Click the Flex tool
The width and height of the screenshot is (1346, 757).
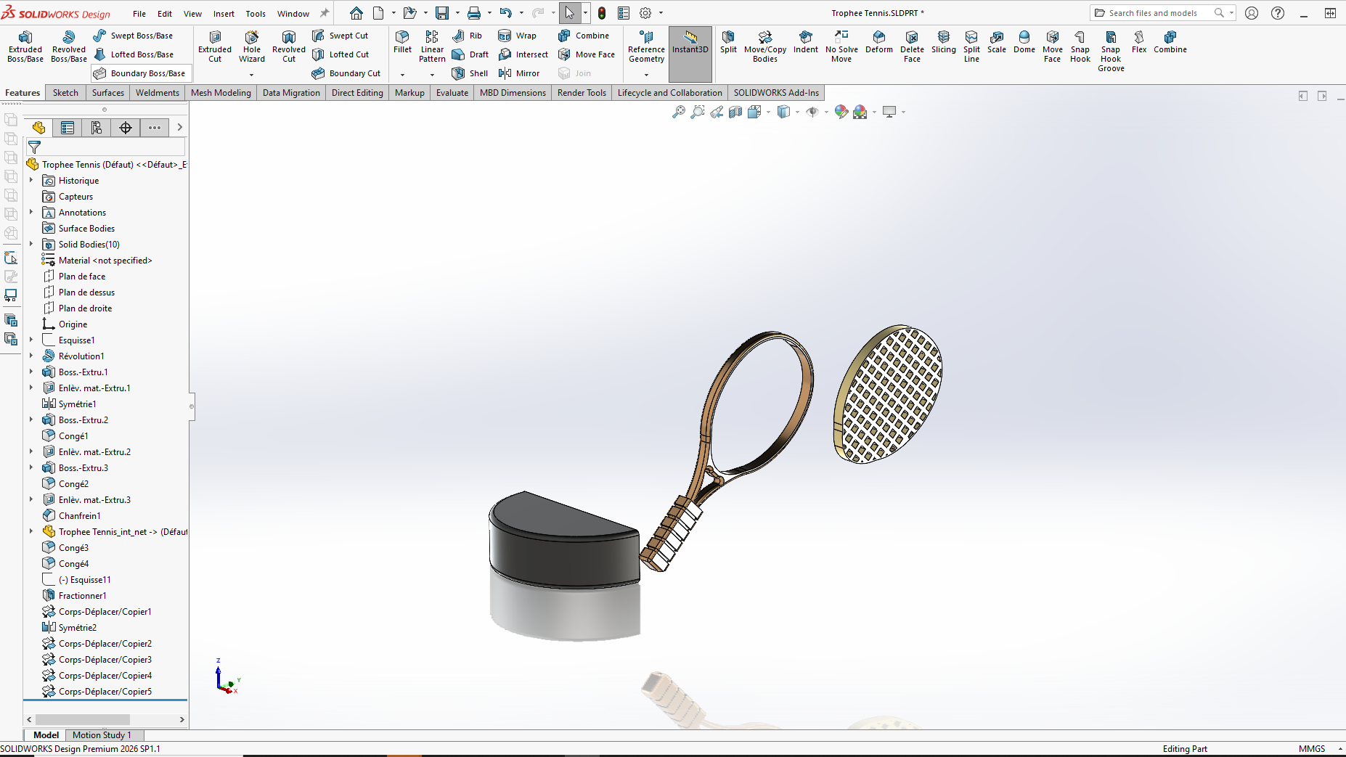(x=1139, y=42)
